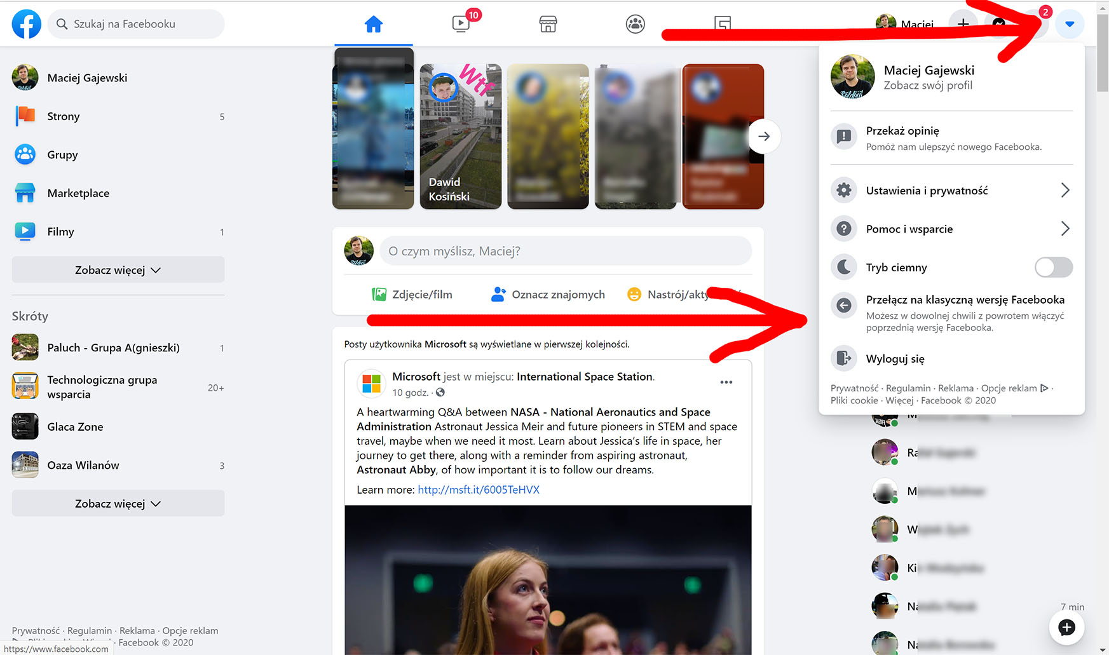Open Paluch - Grupa A(gnieszki) shortcut
1109x655 pixels.
click(x=118, y=348)
